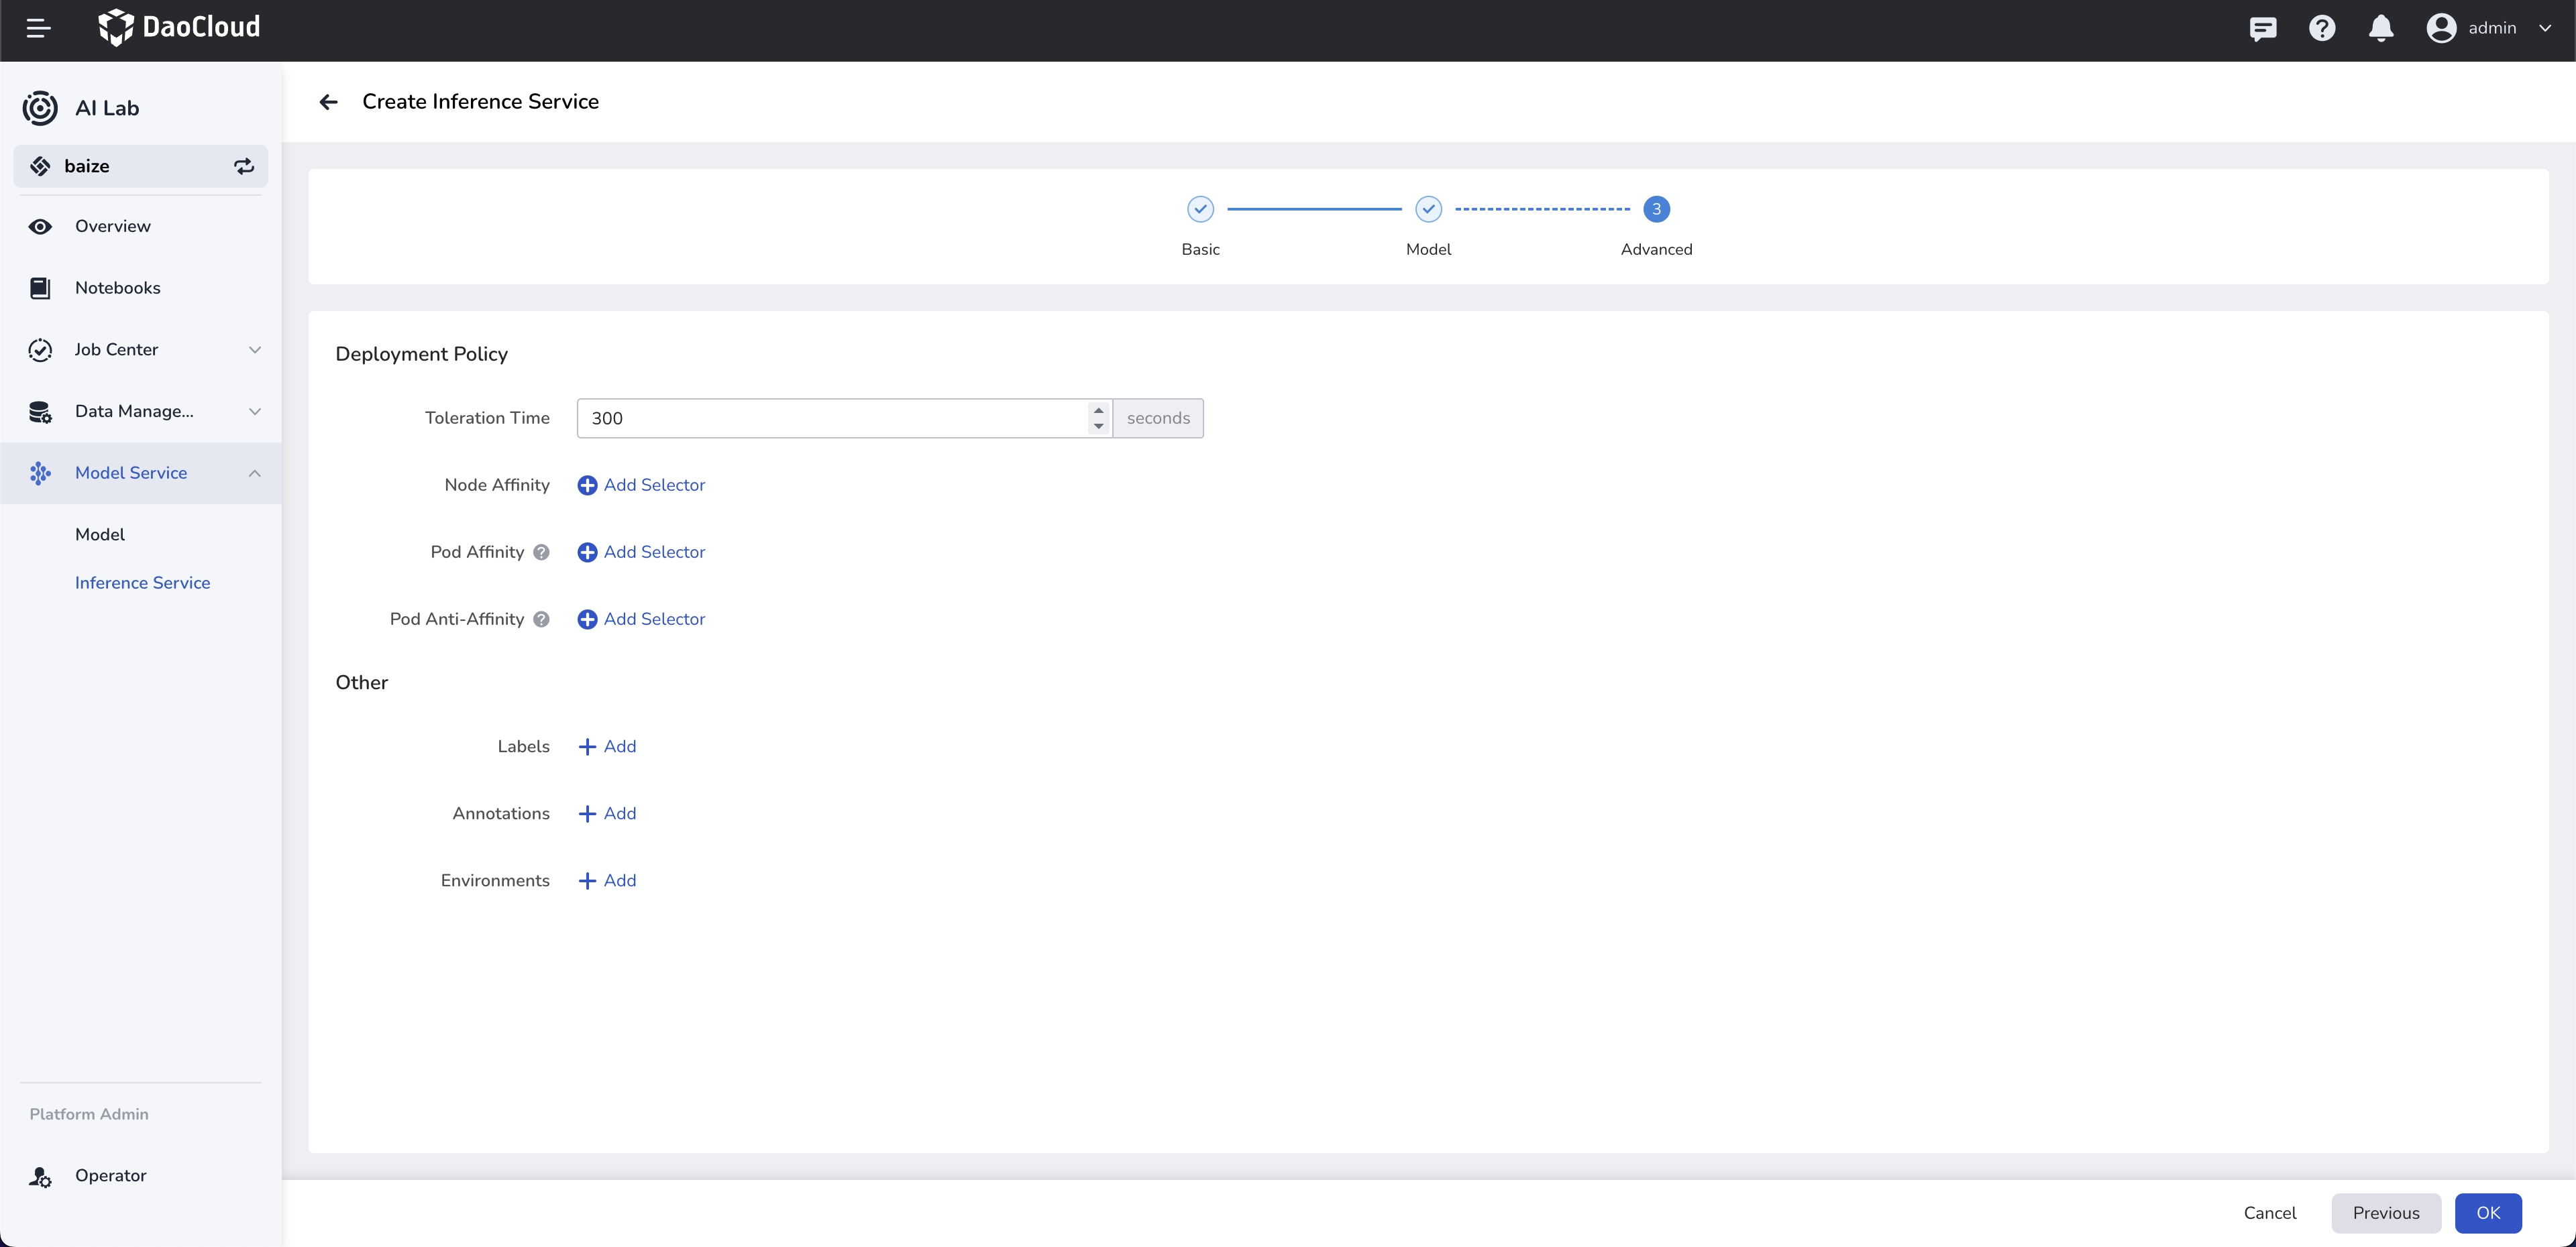Click the DaoCloud logo icon
Image resolution: width=2576 pixels, height=1247 pixels.
point(113,28)
